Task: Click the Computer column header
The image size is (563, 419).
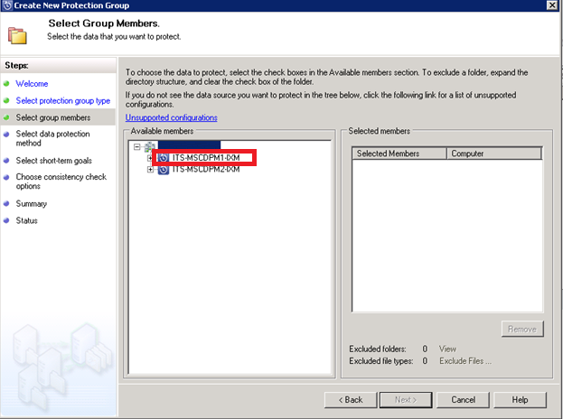Action: pos(494,154)
